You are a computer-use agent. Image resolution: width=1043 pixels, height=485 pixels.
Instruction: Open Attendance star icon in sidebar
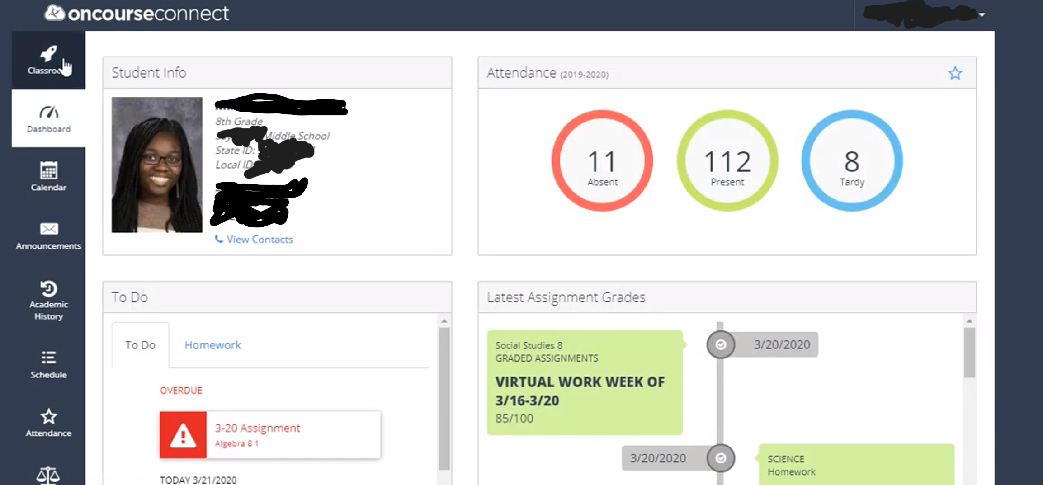point(48,417)
